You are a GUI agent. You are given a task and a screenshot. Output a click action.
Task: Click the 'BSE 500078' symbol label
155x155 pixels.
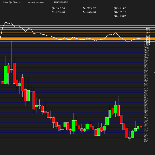61,2
